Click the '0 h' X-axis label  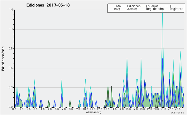coord(14,109)
